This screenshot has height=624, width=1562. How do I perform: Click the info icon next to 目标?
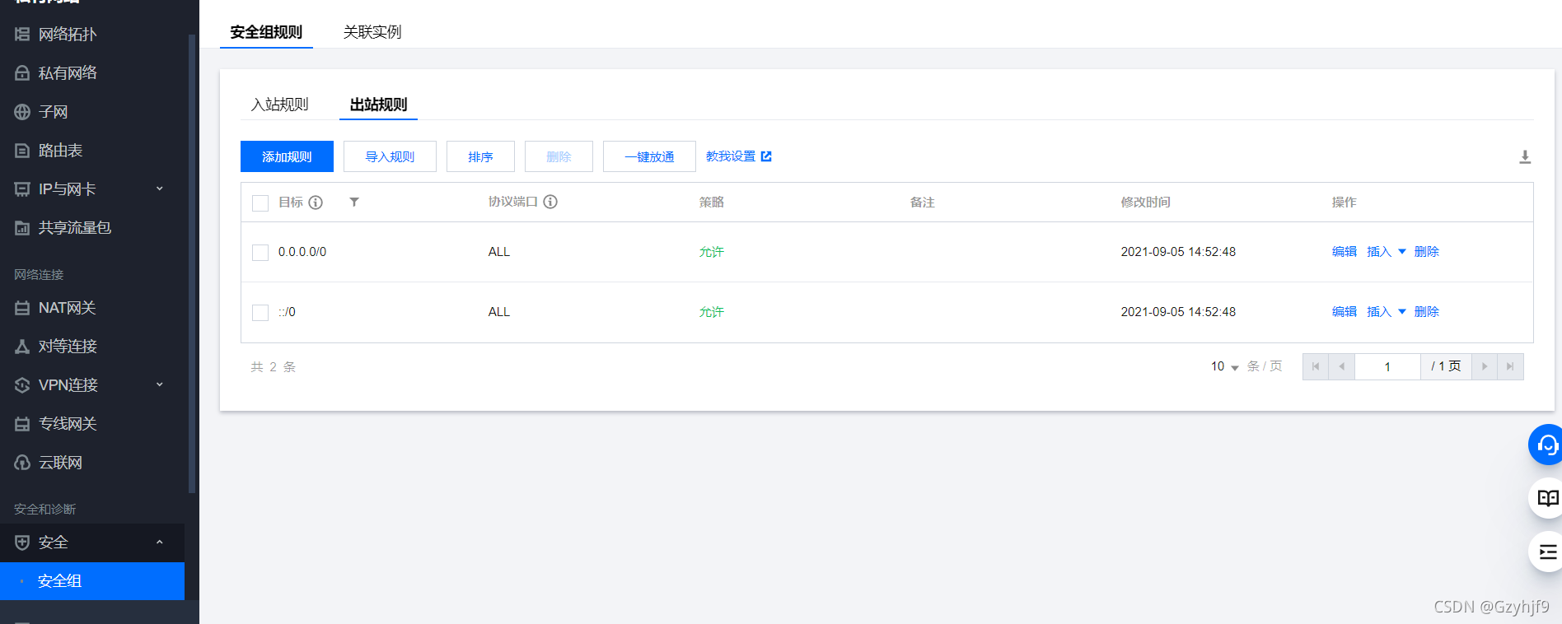tap(316, 203)
